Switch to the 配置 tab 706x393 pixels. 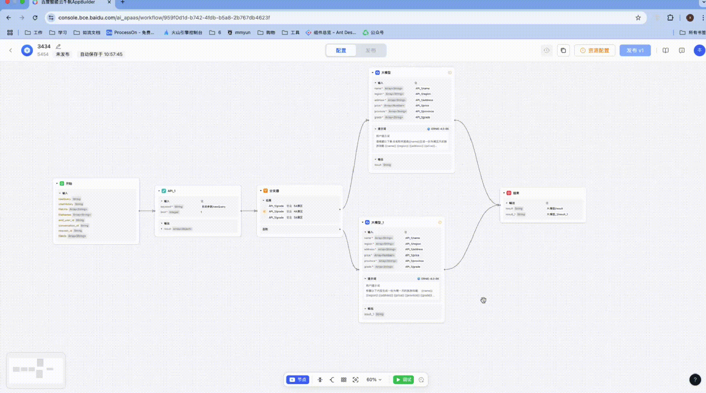[341, 51]
